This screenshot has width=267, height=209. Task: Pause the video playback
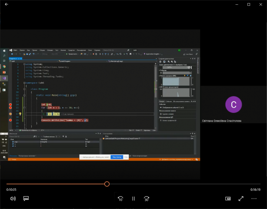click(x=133, y=199)
